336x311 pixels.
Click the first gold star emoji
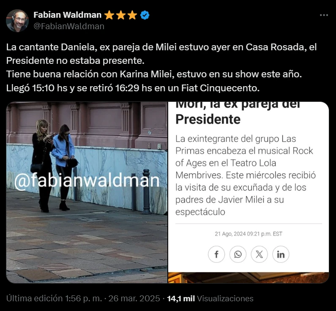pos(109,15)
